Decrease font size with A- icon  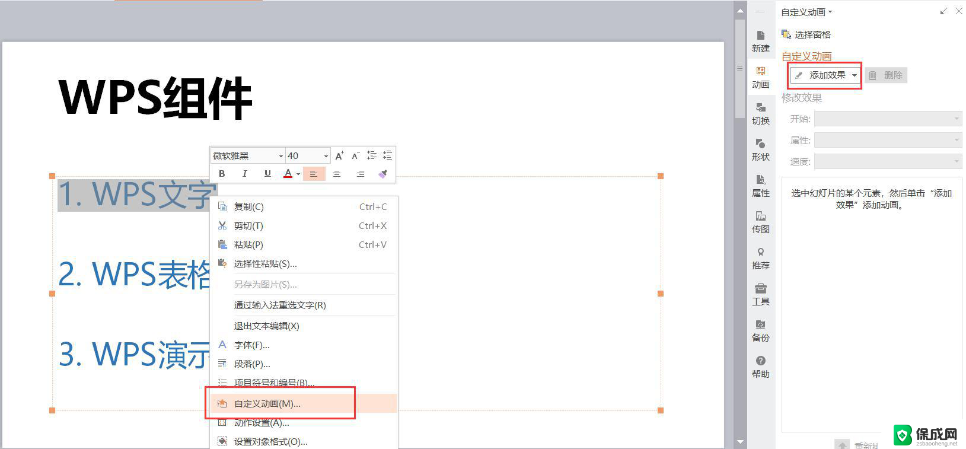pyautogui.click(x=355, y=155)
